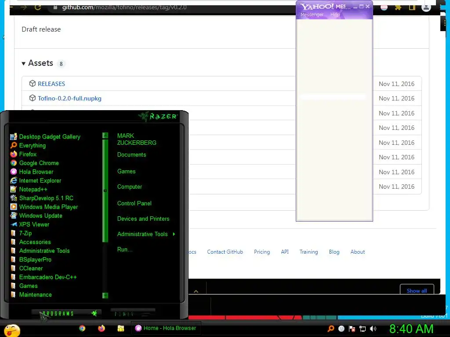450x337 pixels.
Task: Open file explorer folder on taskbar
Action: click(x=121, y=328)
